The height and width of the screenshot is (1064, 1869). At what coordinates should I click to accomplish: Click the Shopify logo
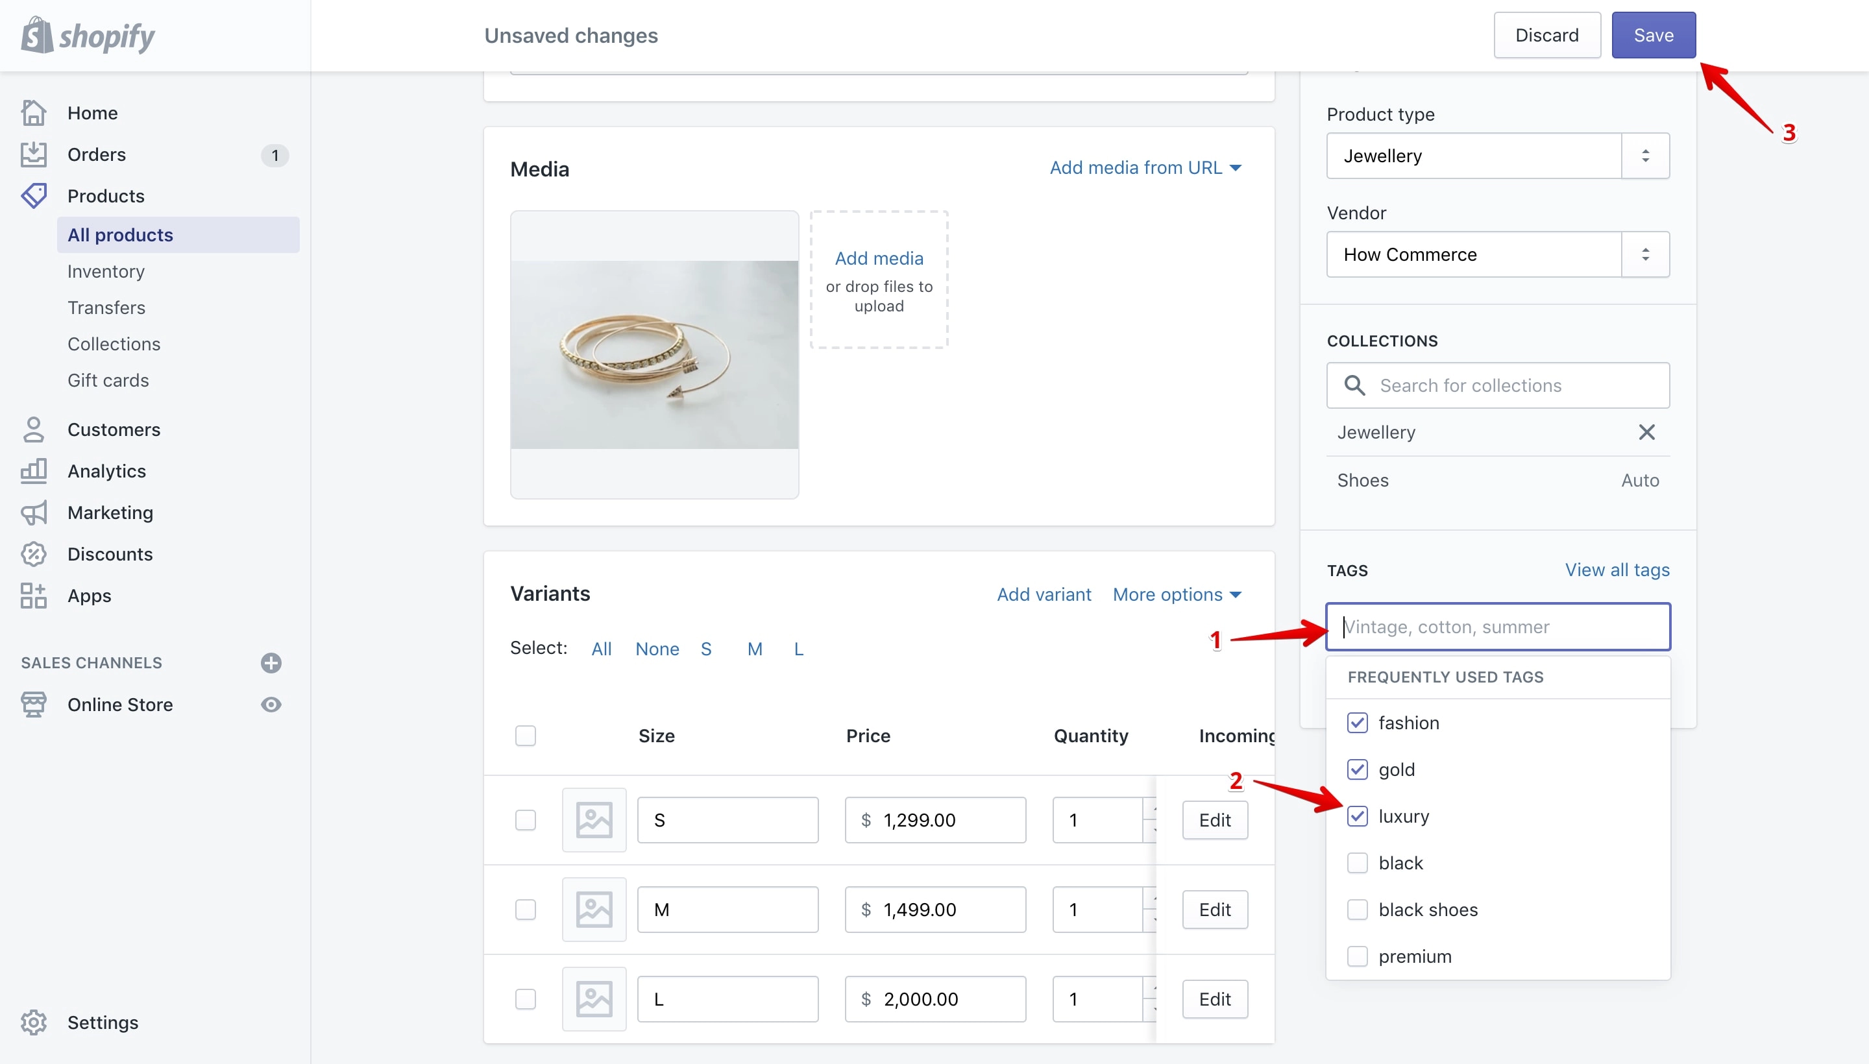coord(88,35)
